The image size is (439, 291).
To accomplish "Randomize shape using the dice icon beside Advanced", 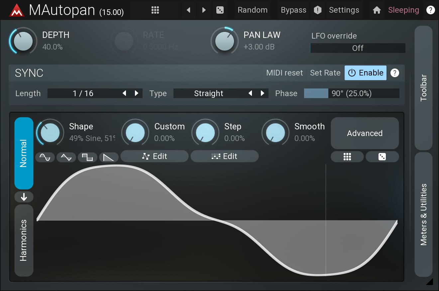I will [382, 156].
